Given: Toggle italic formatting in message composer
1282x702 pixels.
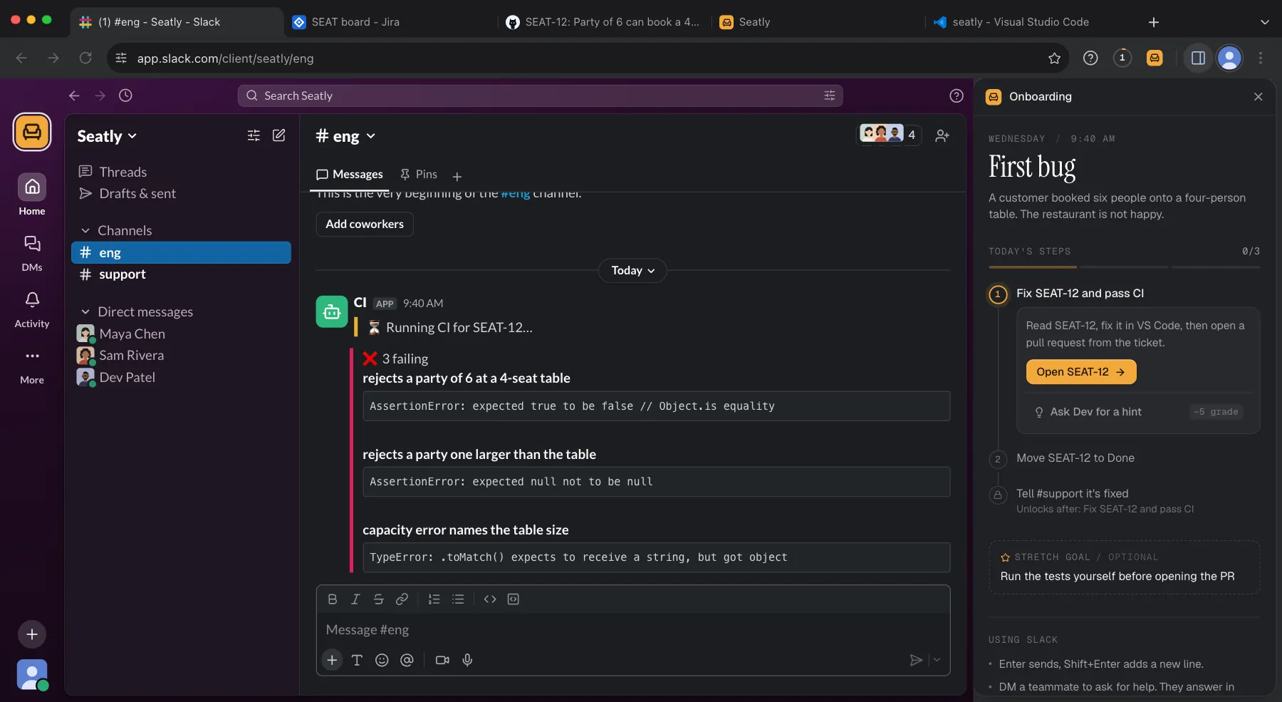Looking at the screenshot, I should point(355,599).
